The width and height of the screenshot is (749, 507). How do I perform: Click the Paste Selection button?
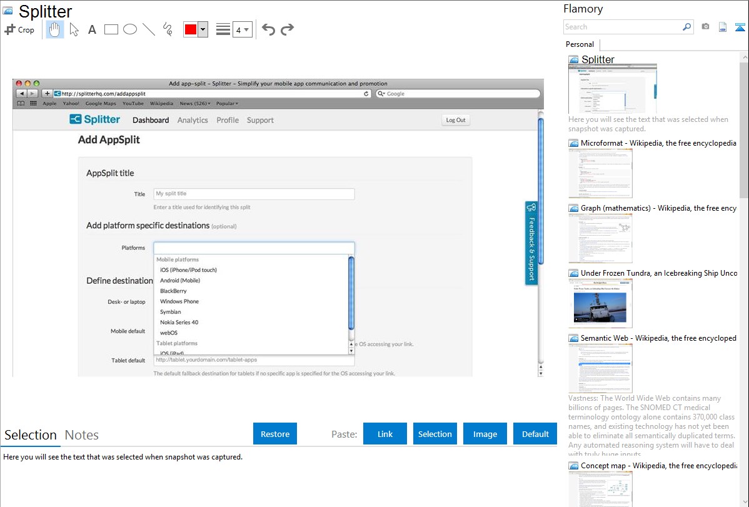tap(435, 434)
